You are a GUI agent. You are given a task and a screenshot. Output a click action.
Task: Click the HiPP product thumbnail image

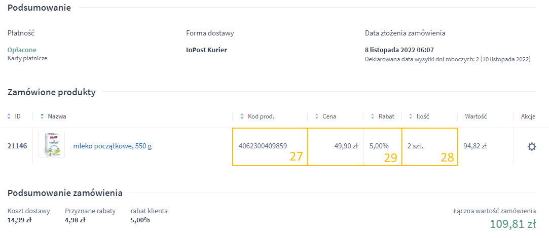tap(52, 146)
